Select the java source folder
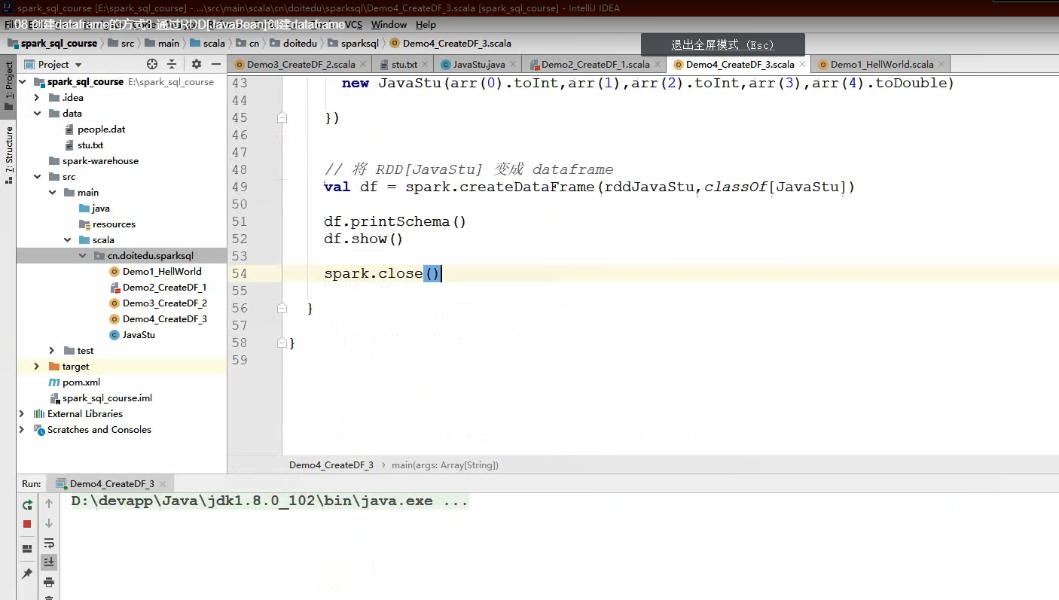Image resolution: width=1059 pixels, height=600 pixels. [101, 209]
